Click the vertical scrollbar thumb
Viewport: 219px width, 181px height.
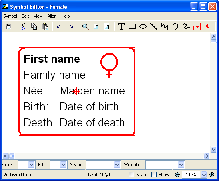point(213,41)
